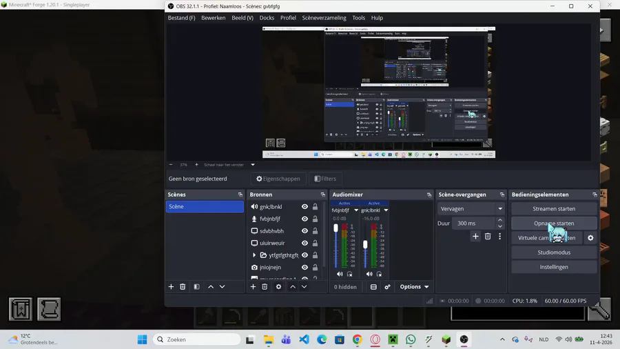The image size is (620, 349).
Task: Lock the jniojnejn source
Action: click(315, 268)
